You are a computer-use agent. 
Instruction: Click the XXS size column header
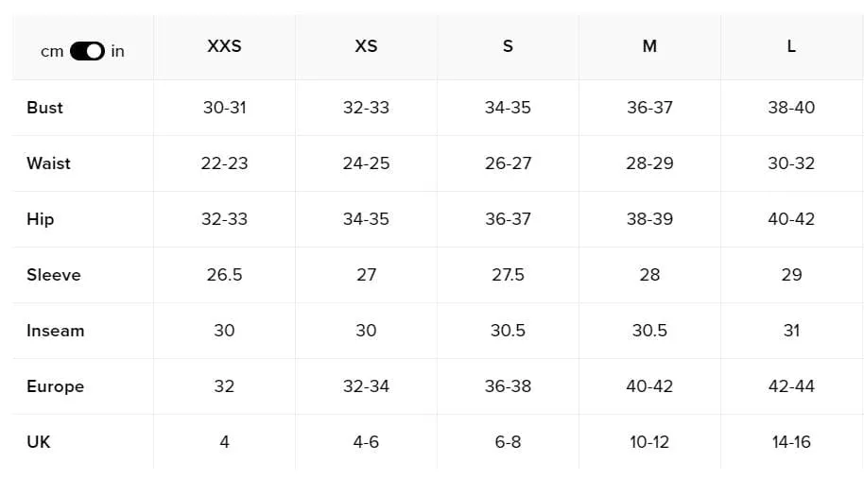224,46
